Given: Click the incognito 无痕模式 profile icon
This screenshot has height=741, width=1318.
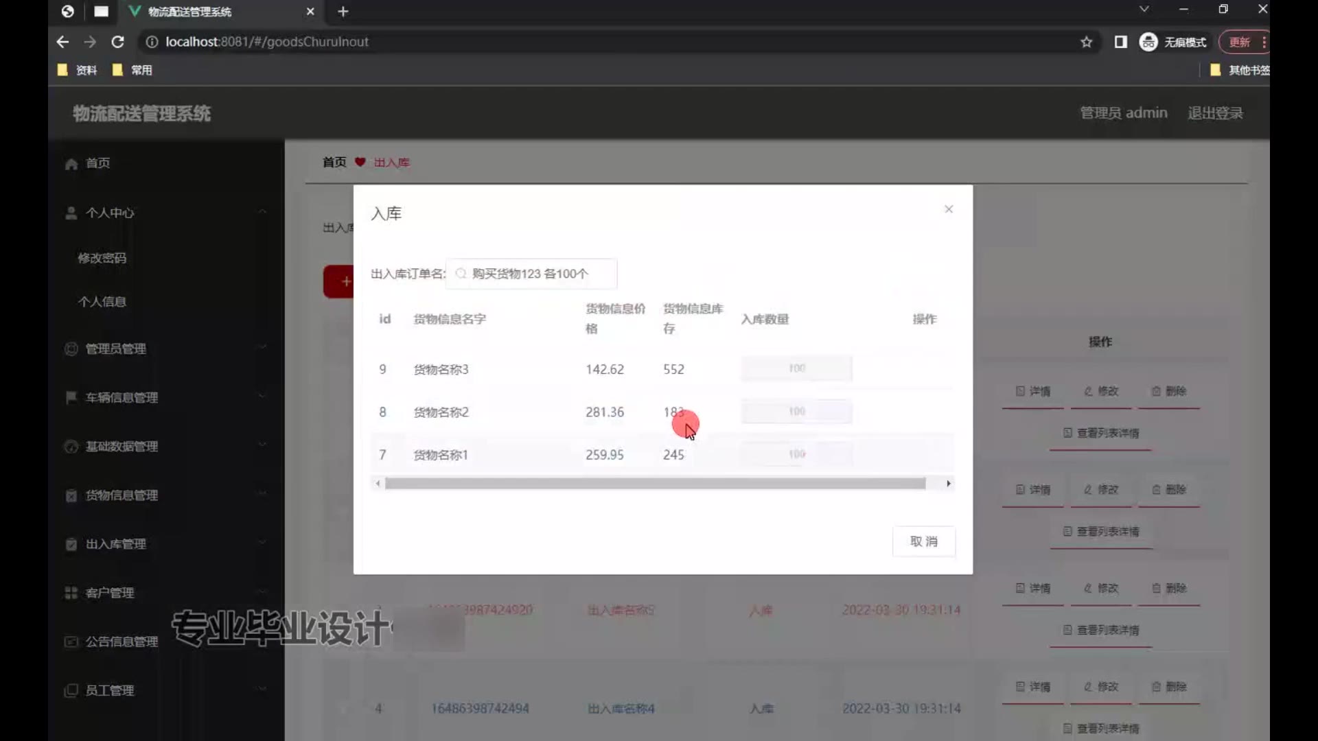Looking at the screenshot, I should tap(1148, 42).
